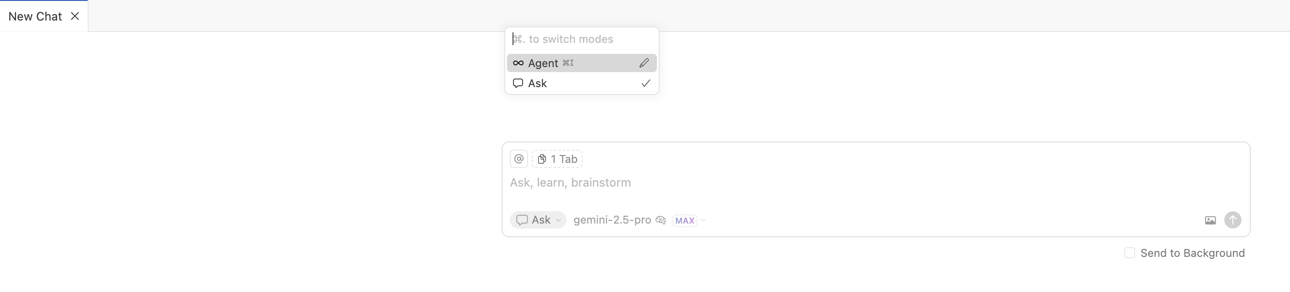Click the attach image icon
This screenshot has height=292, width=1290.
(1210, 220)
